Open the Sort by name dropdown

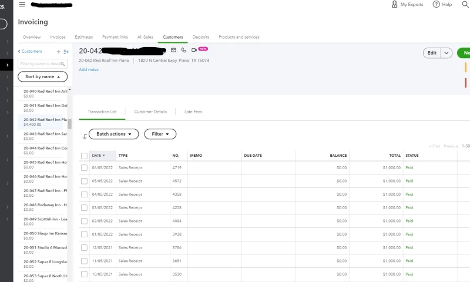(x=42, y=77)
